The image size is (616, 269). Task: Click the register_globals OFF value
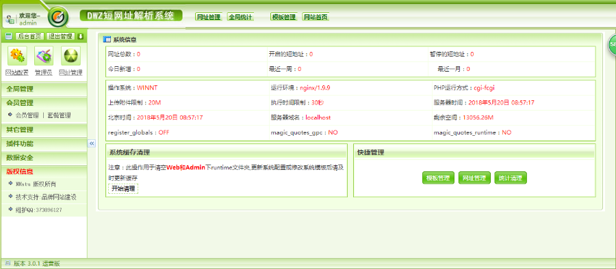pyautogui.click(x=164, y=132)
